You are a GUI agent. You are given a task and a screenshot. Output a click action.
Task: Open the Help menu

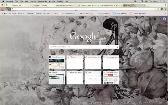tap(66, 1)
